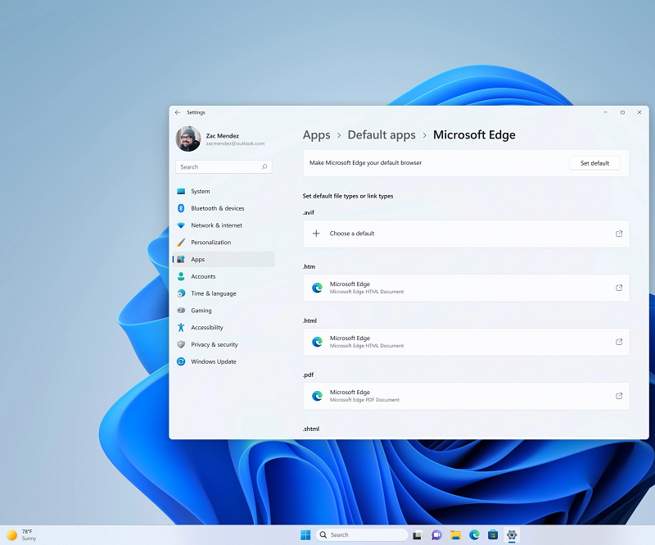Click the magnifier icon in Settings search
The image size is (655, 545).
[x=264, y=167]
